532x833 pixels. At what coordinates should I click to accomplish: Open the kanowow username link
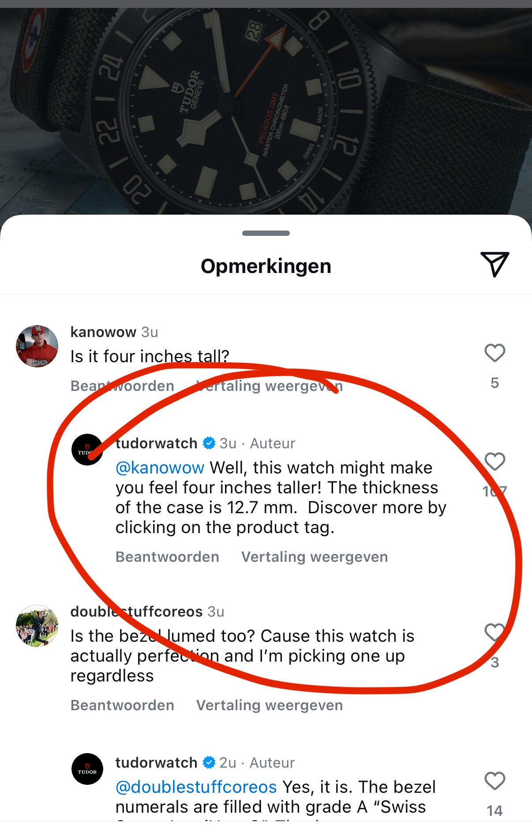(103, 332)
